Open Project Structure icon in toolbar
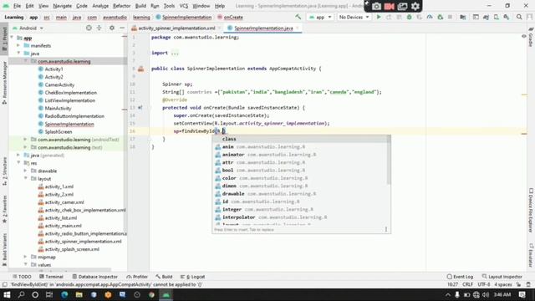Viewport: 535px width, 301px height. [x=462, y=17]
